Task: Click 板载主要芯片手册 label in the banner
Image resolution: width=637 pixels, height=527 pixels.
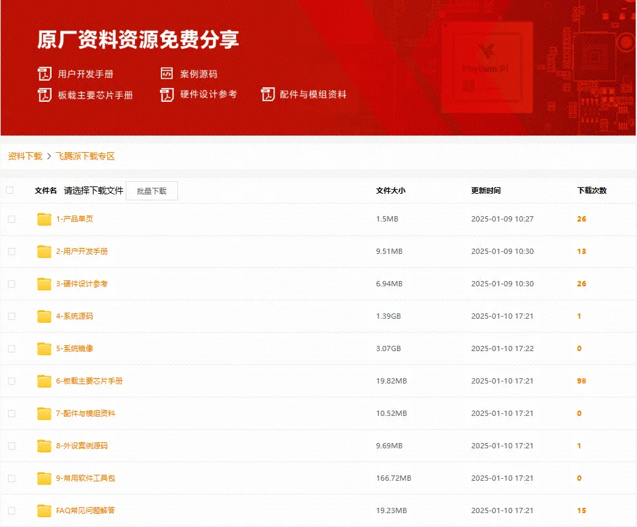Action: pyautogui.click(x=95, y=95)
